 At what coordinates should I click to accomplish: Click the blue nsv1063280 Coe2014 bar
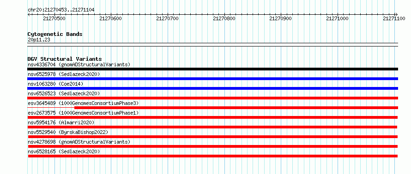[212, 88]
